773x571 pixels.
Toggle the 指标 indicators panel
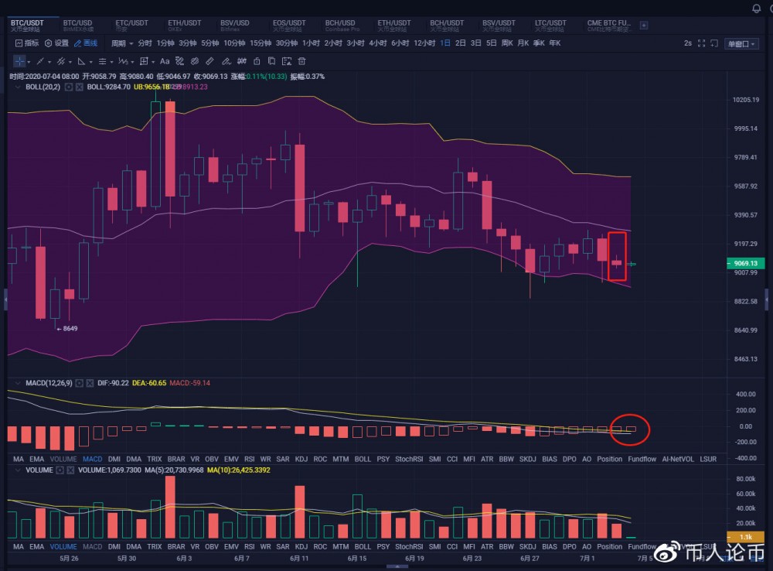click(x=27, y=43)
